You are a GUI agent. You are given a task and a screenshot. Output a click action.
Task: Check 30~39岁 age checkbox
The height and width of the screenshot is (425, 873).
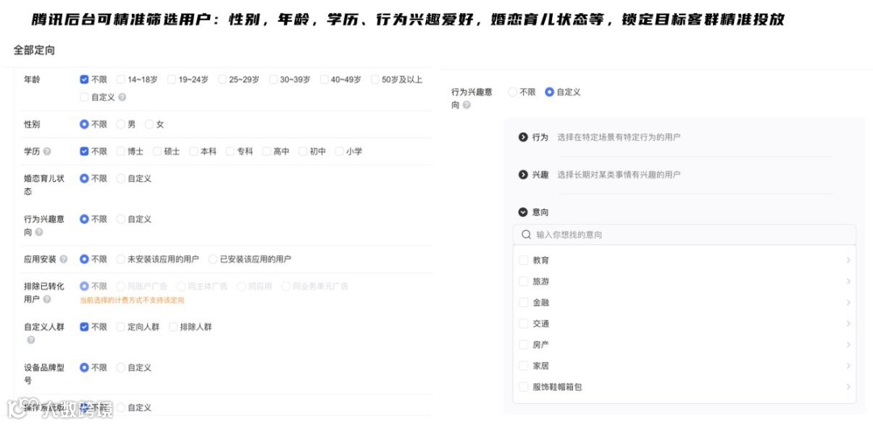point(273,79)
